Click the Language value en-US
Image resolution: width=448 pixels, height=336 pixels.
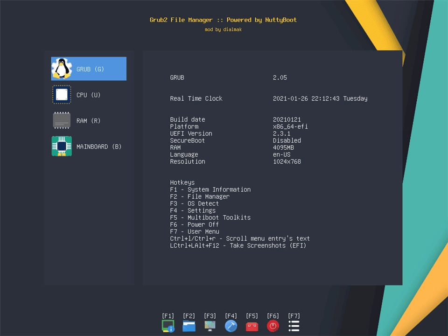(281, 154)
